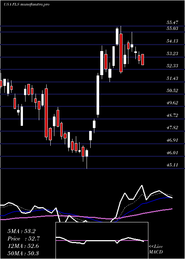The image size is (185, 259).
Task: Select the 53.23 price level label
Action: tap(172, 53)
